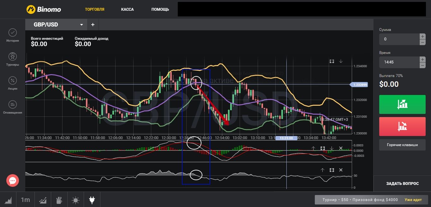Open the Горячие клавиши hotkeys button

click(x=402, y=145)
